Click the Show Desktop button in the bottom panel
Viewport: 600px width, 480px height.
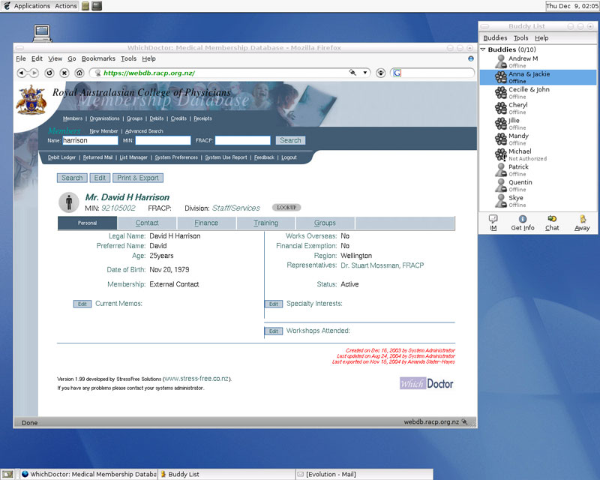[x=7, y=474]
